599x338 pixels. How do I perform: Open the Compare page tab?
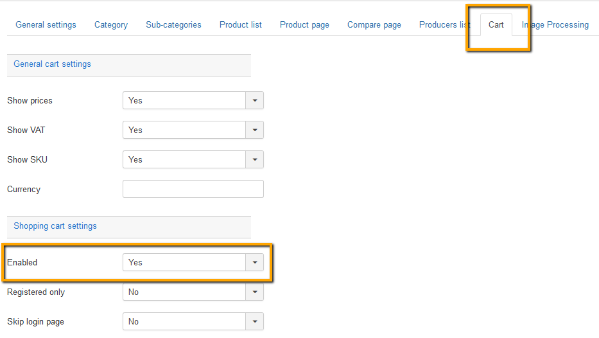click(374, 25)
